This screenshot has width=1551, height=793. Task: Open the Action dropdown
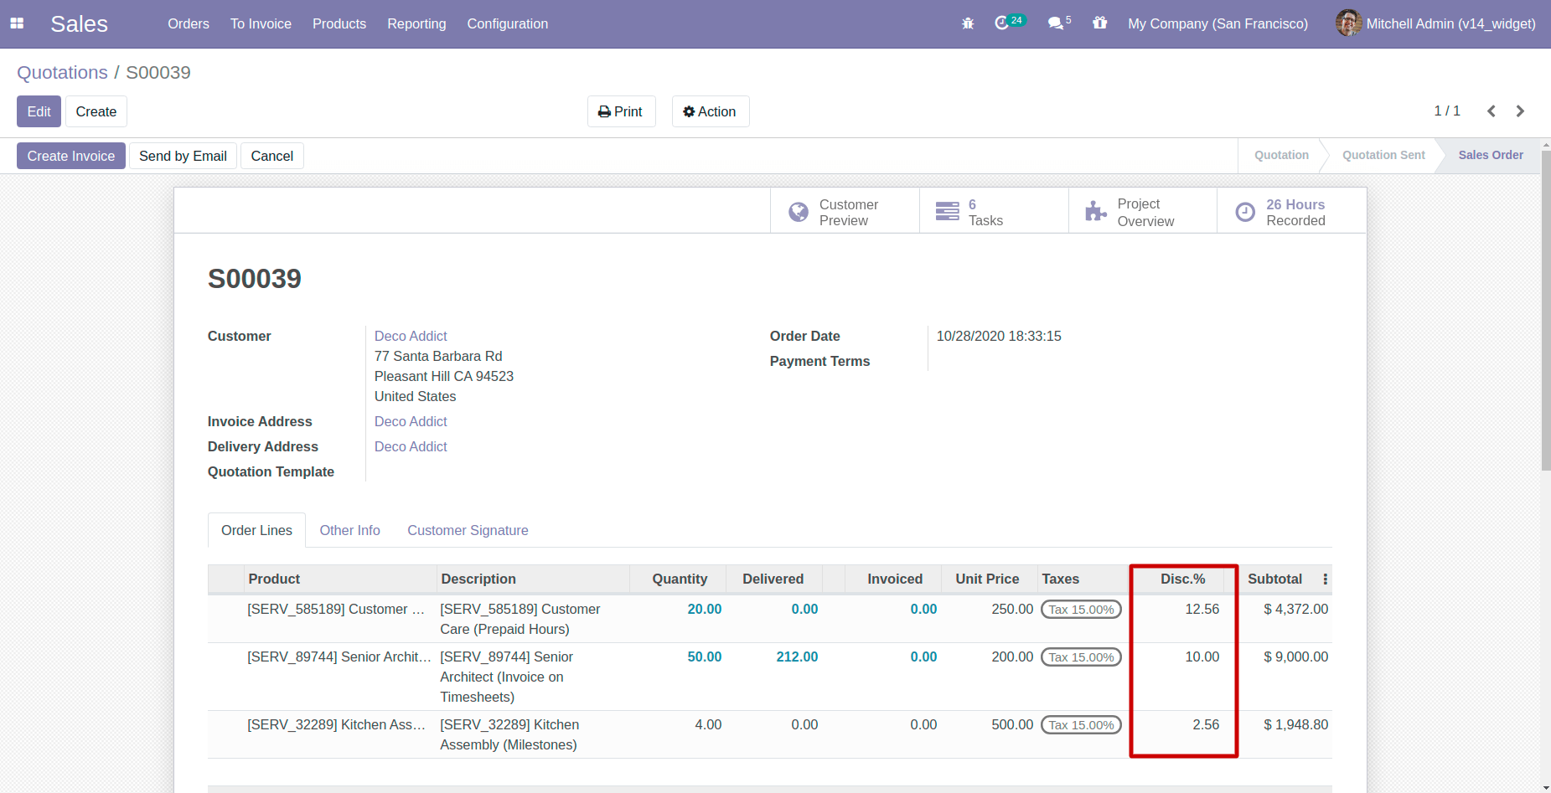[x=711, y=111]
